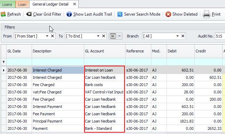225x134 pixels.
Task: Click the GL Account filter row cell
Action: [x=105, y=62]
